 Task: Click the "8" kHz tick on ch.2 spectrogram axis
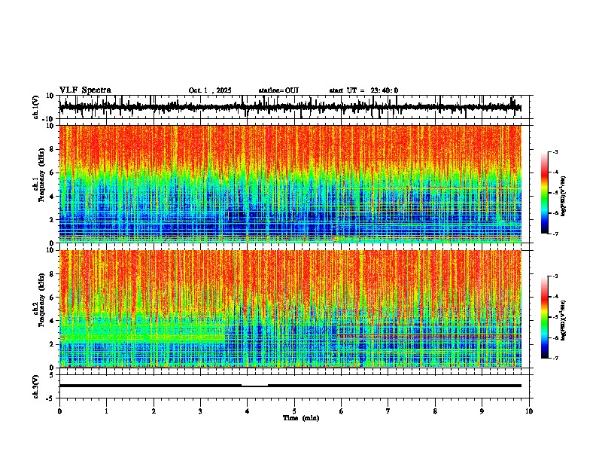click(x=53, y=274)
